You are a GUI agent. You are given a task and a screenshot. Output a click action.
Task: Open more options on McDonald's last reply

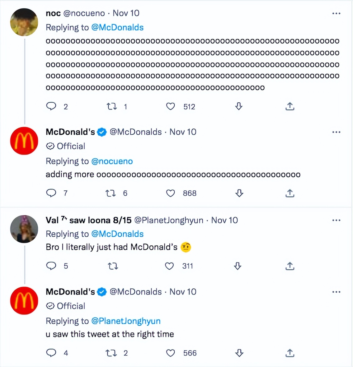coord(336,292)
